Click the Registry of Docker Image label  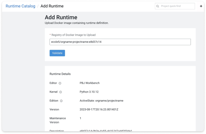click(x=73, y=35)
